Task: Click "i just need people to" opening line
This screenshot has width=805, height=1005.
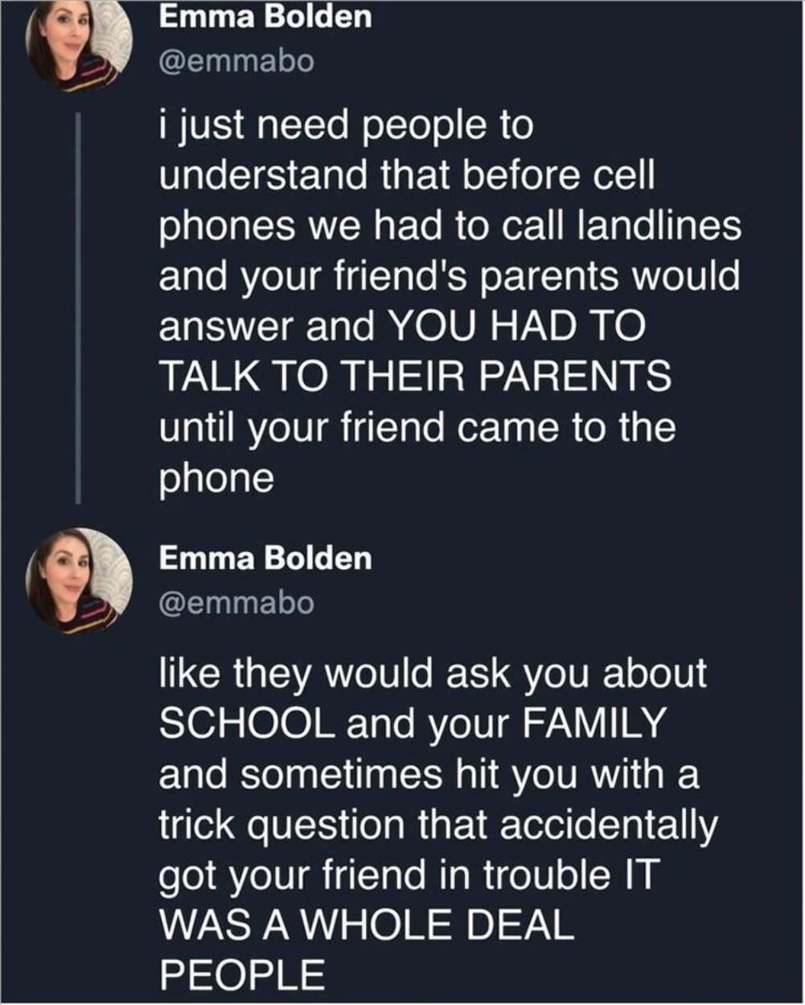Action: (346, 127)
